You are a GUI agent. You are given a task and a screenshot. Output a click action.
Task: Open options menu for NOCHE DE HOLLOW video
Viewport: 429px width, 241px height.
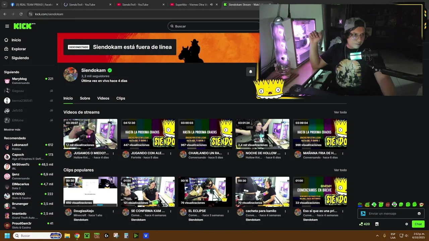(285, 154)
